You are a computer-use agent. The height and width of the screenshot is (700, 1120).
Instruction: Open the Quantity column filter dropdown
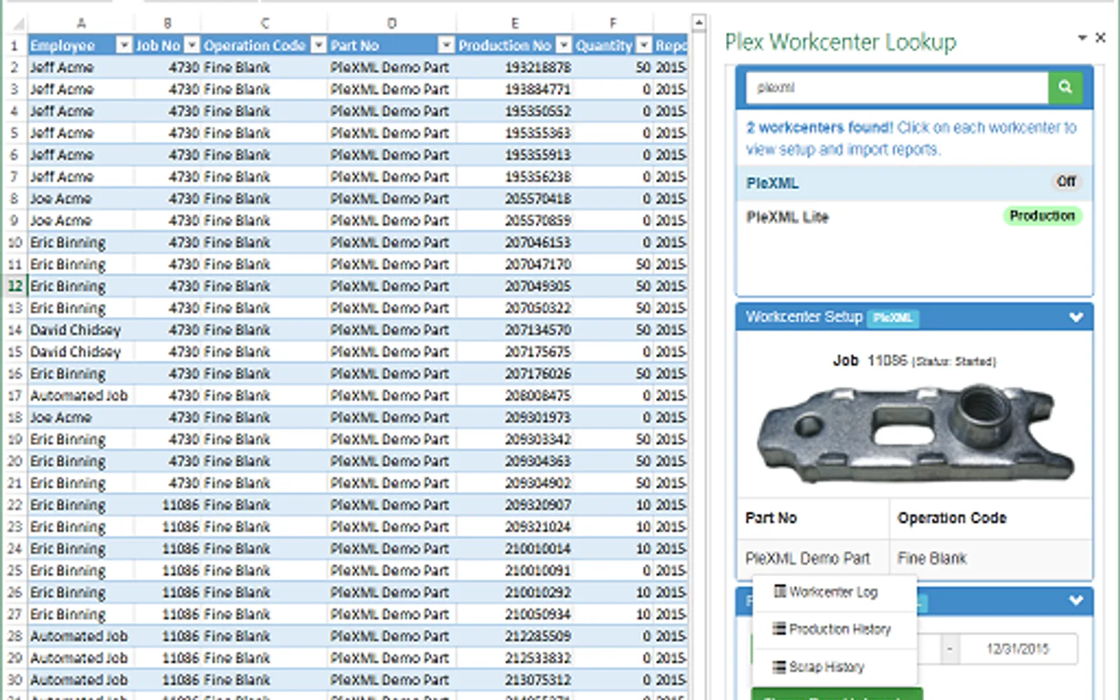click(x=644, y=45)
